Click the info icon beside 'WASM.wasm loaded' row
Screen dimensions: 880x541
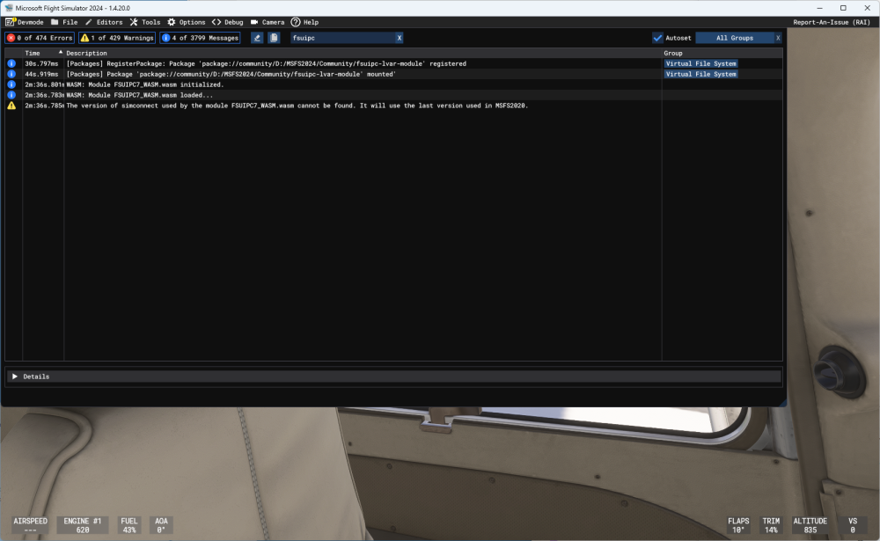pyautogui.click(x=11, y=95)
